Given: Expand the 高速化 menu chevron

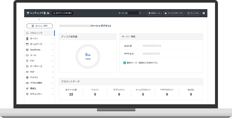Looking at the screenshot, I should click(x=52, y=88).
